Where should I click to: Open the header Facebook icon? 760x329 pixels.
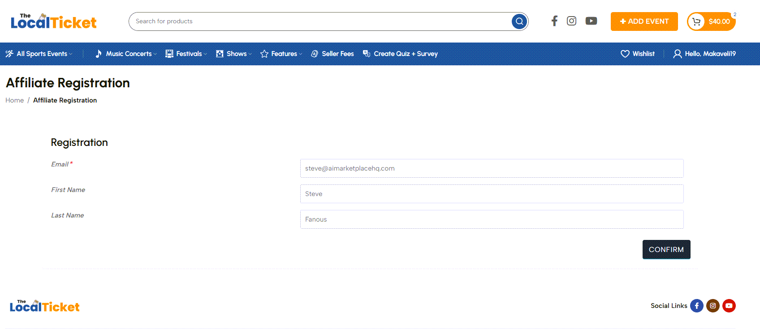pos(555,21)
